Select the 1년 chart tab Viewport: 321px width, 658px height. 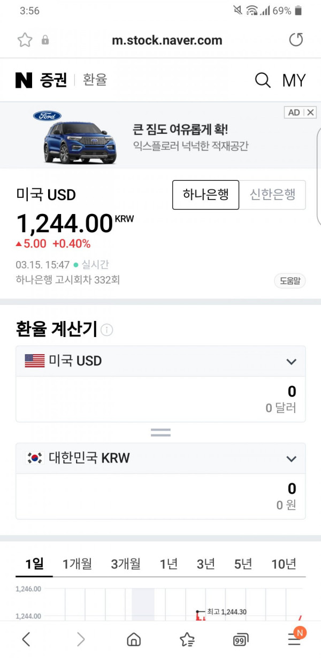(169, 564)
